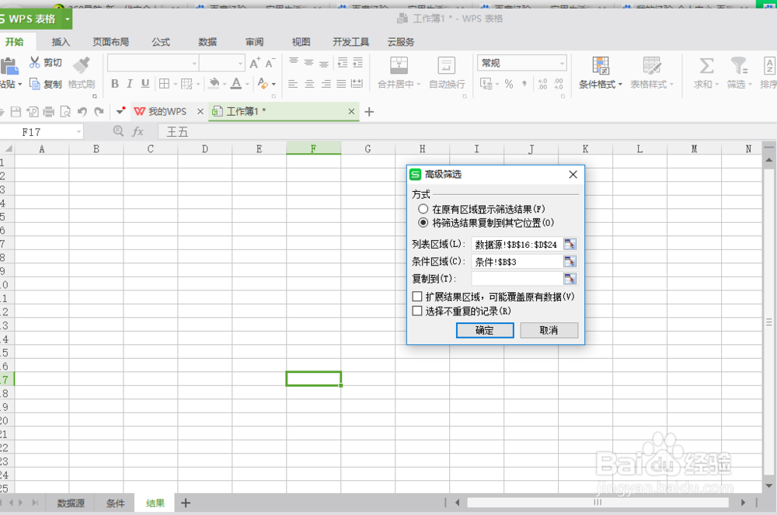Screen dimensions: 777x515
Task: Click the align left icon
Action: coord(293,84)
